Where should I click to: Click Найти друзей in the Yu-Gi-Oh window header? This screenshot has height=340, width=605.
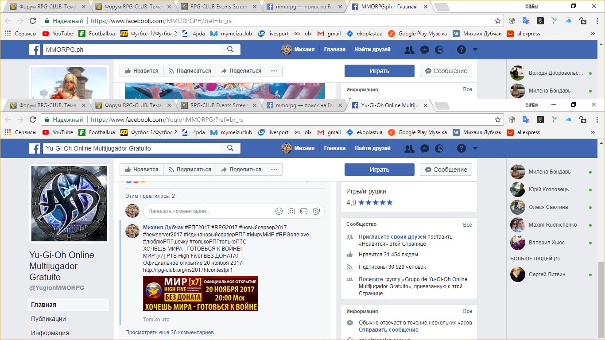372,148
